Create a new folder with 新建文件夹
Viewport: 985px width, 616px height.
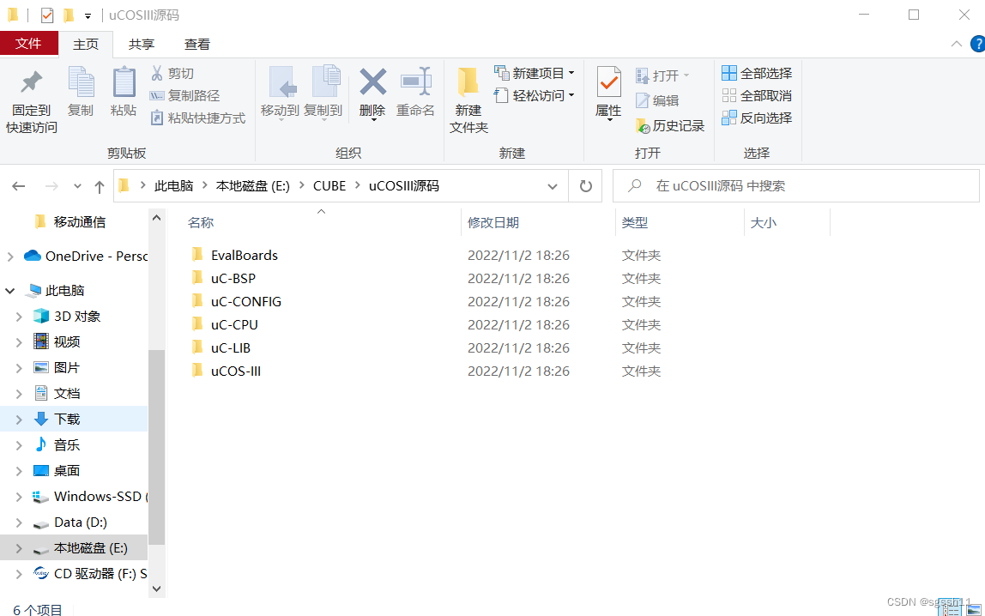pos(468,100)
